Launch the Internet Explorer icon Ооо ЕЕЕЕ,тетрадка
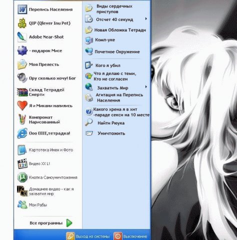Image resolution: width=237 pixels, height=240 pixels. click(22, 133)
